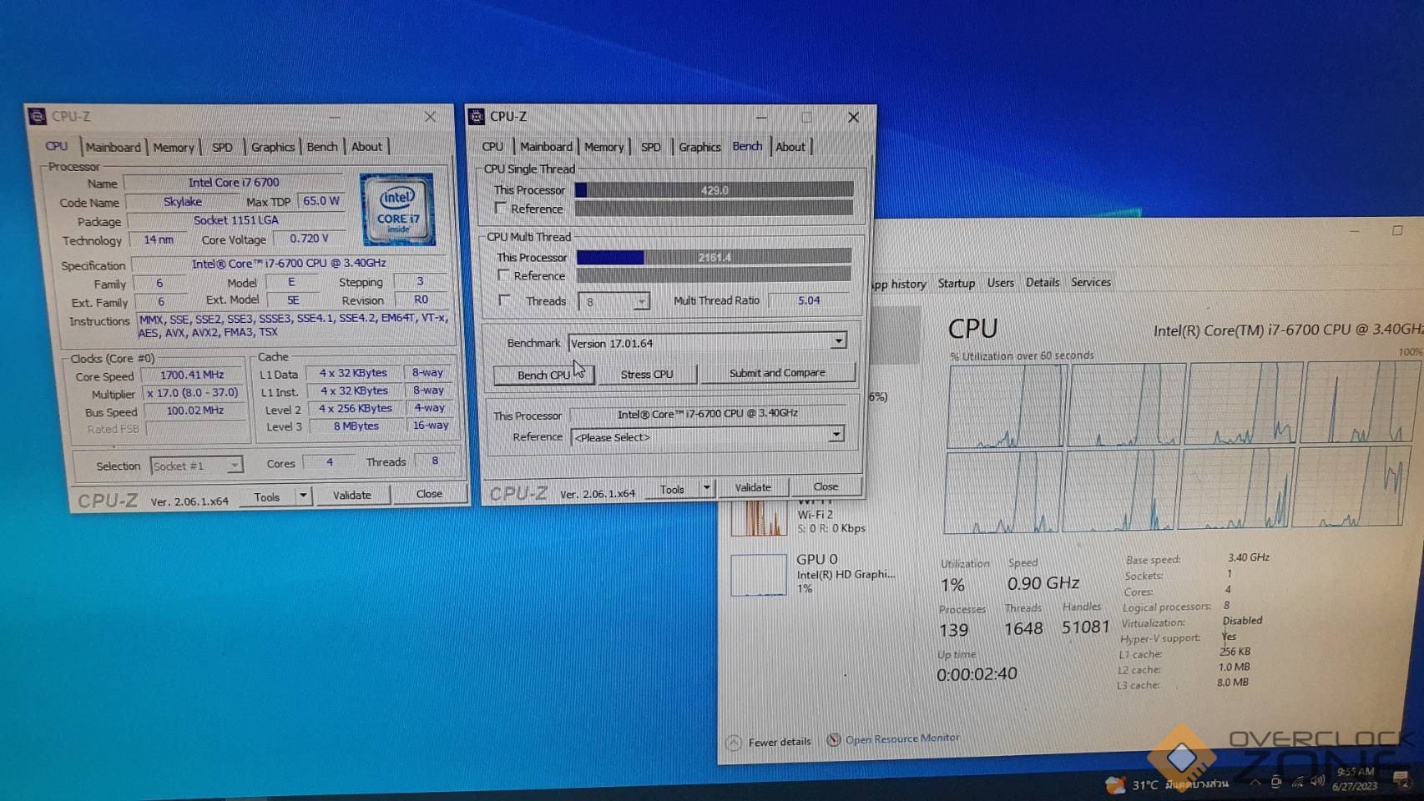Click the CPU-Z app icon in the right window title bar
This screenshot has width=1424, height=801.
477,117
